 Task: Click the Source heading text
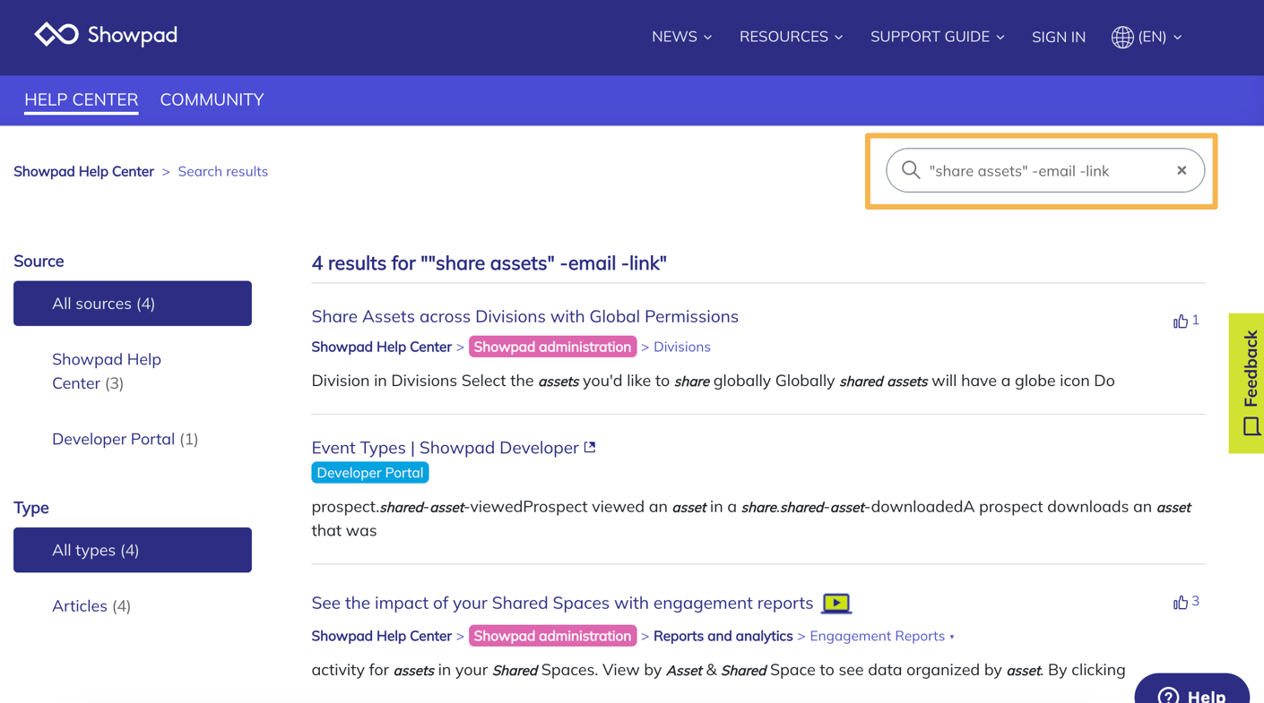39,261
